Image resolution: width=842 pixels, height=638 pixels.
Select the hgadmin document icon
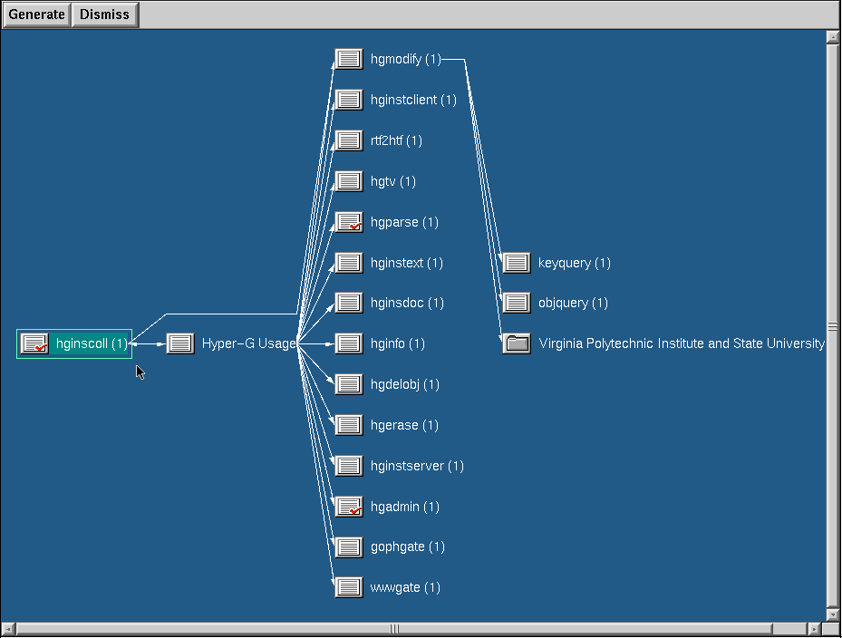click(x=349, y=507)
